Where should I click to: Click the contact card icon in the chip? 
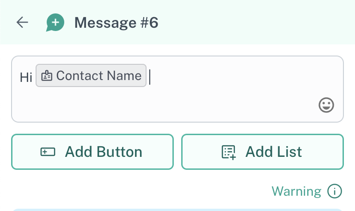pos(47,76)
